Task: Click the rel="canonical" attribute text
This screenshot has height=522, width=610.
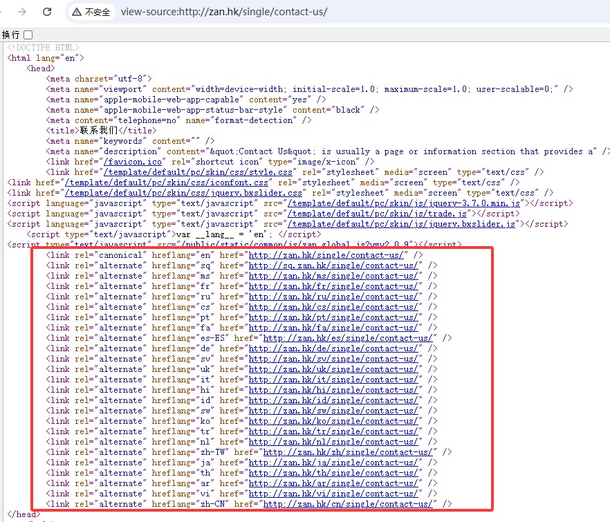Action: point(111,255)
